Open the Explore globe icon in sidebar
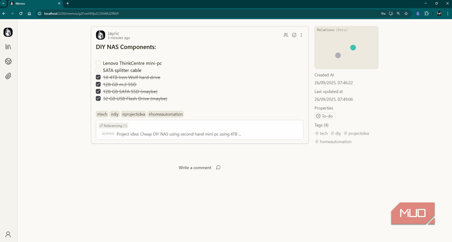The image size is (452, 242). tap(8, 61)
